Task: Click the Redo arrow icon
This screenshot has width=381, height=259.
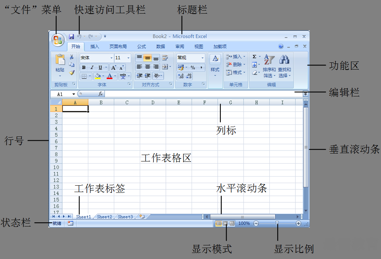Action: (x=91, y=36)
